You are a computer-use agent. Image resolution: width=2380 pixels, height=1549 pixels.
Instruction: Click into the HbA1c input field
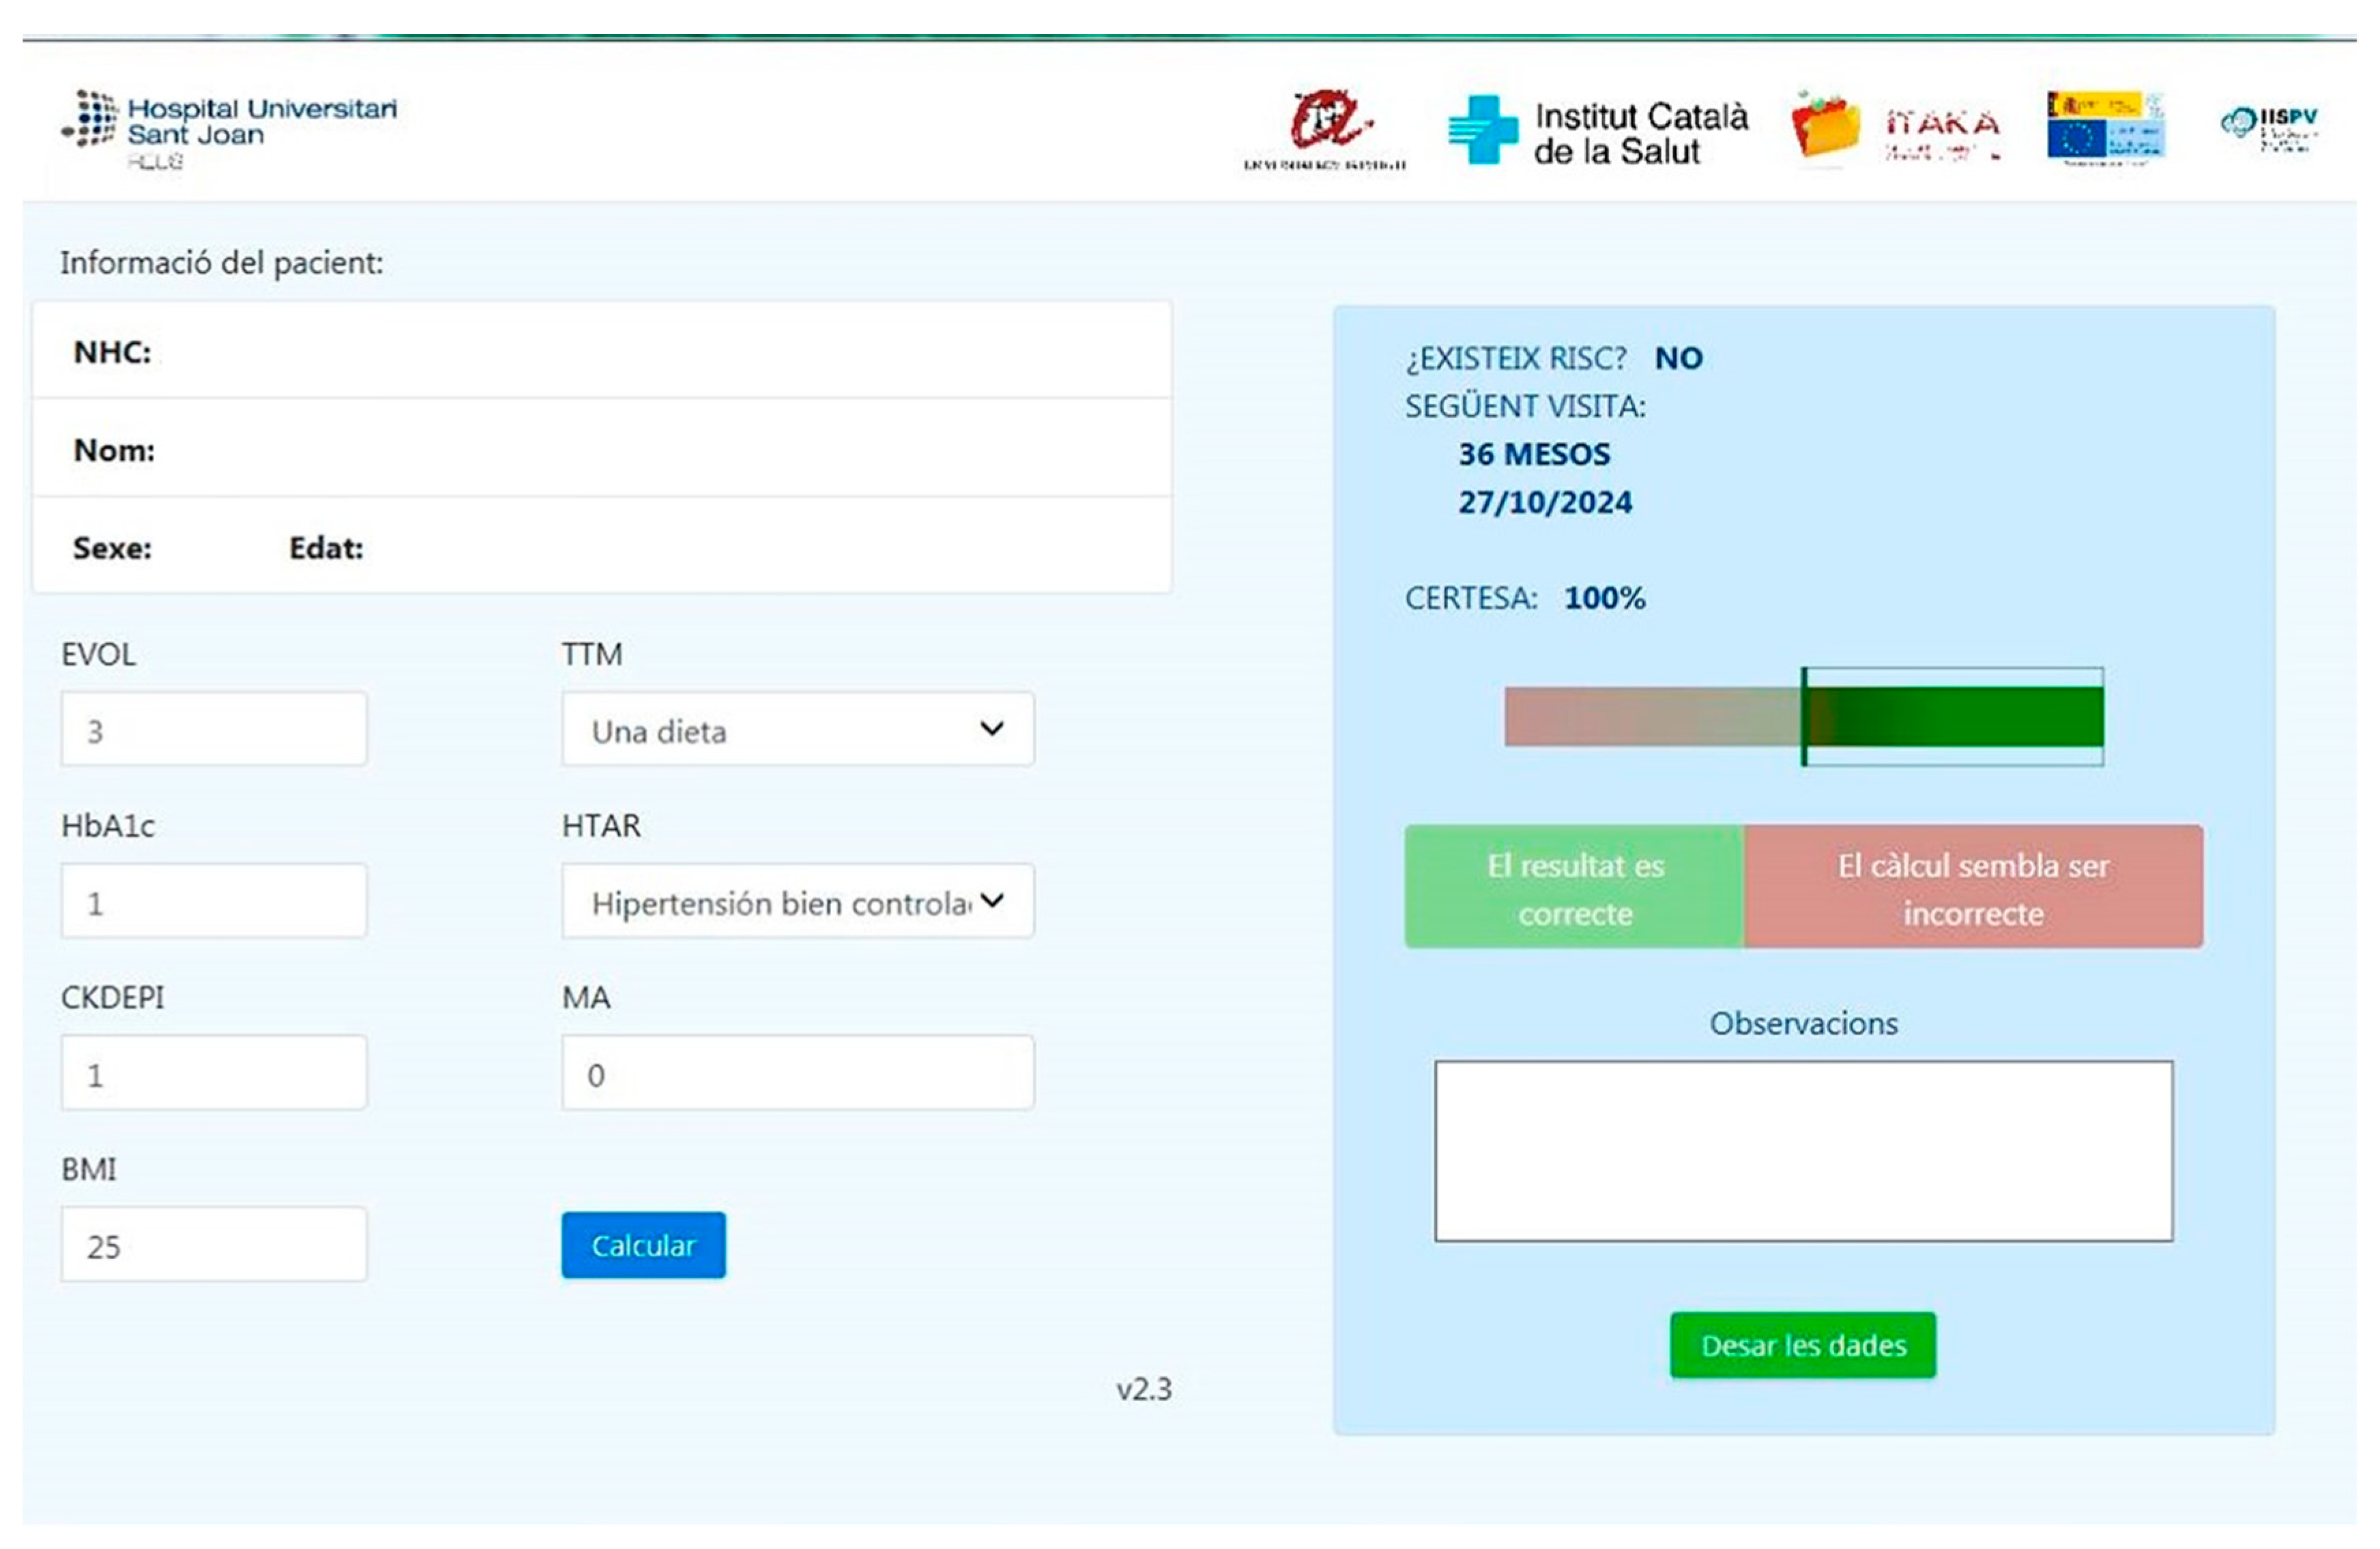(214, 902)
